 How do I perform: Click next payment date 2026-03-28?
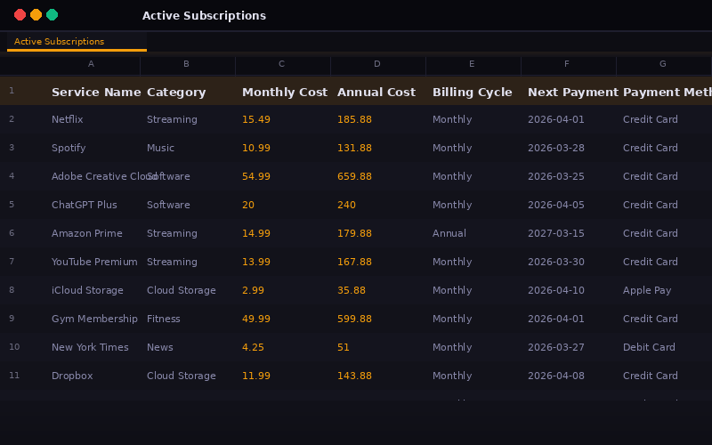pos(569,148)
